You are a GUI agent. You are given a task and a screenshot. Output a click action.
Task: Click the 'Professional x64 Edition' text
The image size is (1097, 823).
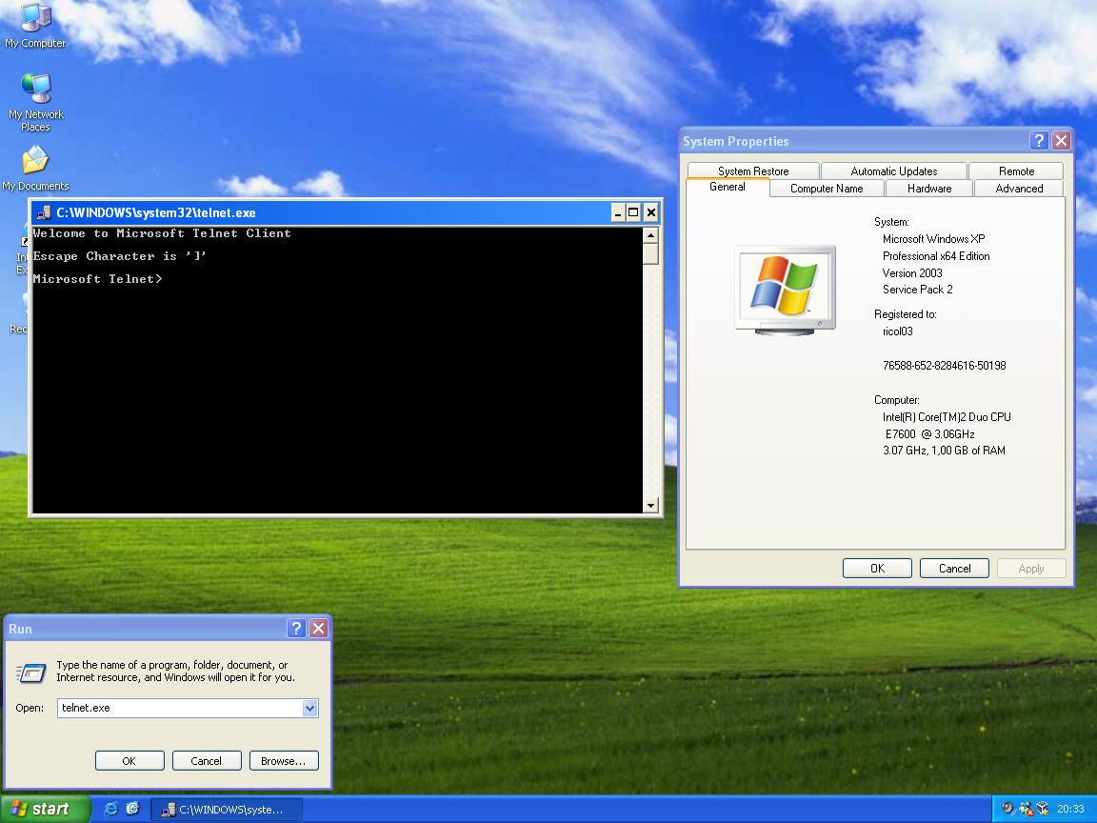point(936,256)
